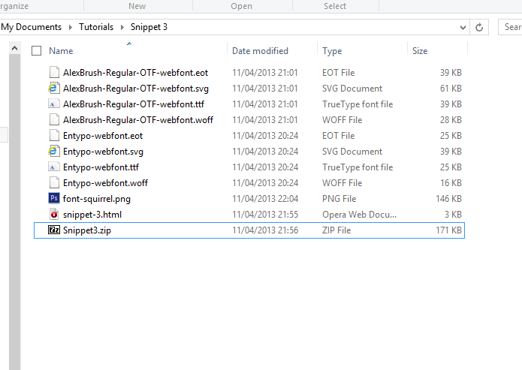Select file name font-squirrel.png
Screen dimensions: 522x370
[x=97, y=199]
